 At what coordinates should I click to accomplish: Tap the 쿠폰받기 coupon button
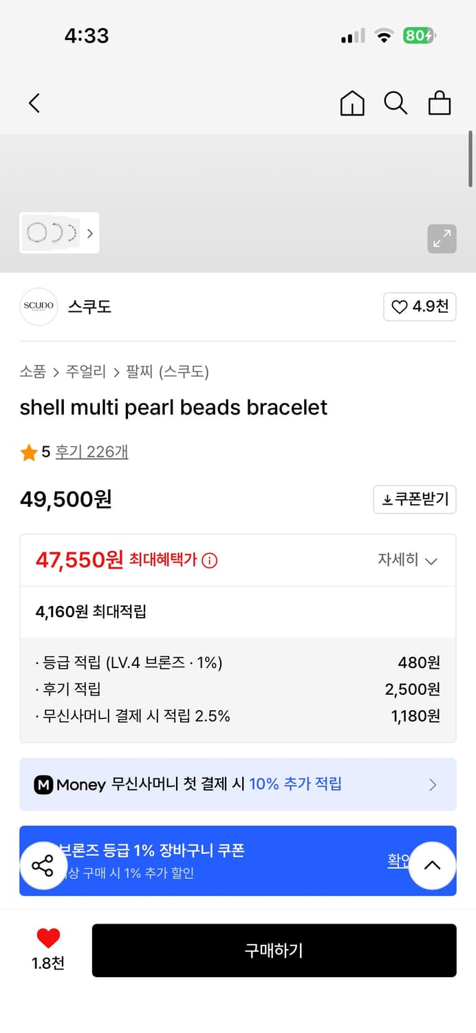pyautogui.click(x=414, y=499)
